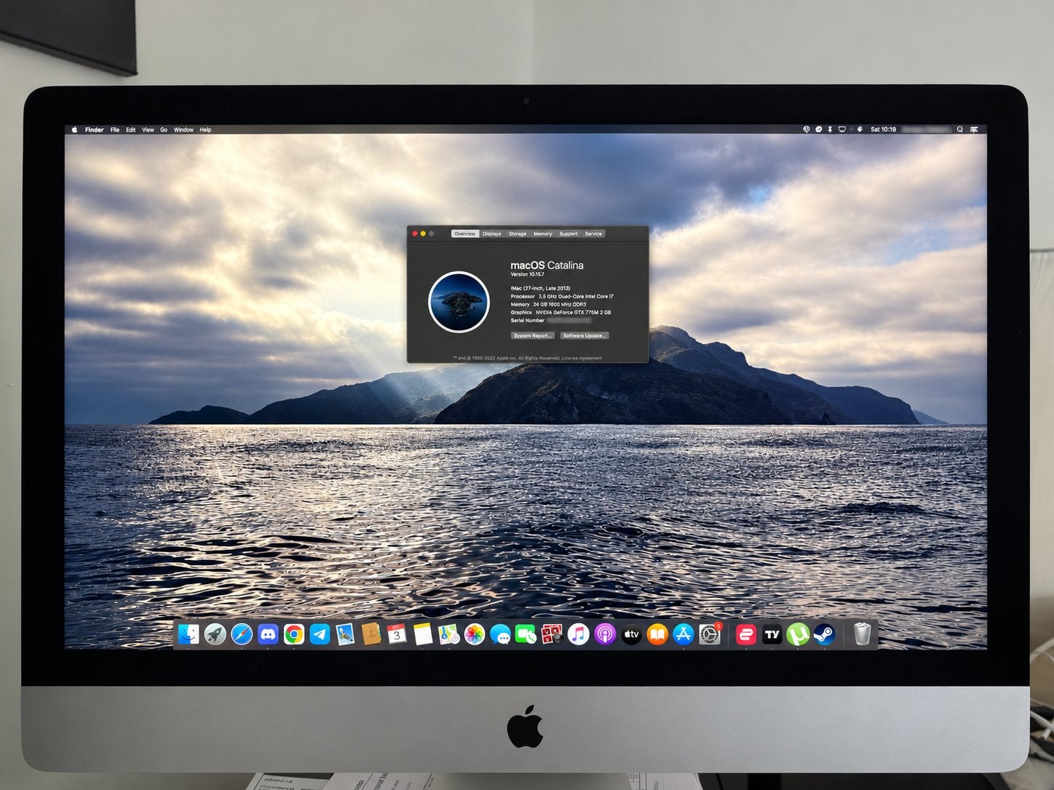Image resolution: width=1054 pixels, height=790 pixels.
Task: Switch to the Displays tab
Action: [492, 234]
